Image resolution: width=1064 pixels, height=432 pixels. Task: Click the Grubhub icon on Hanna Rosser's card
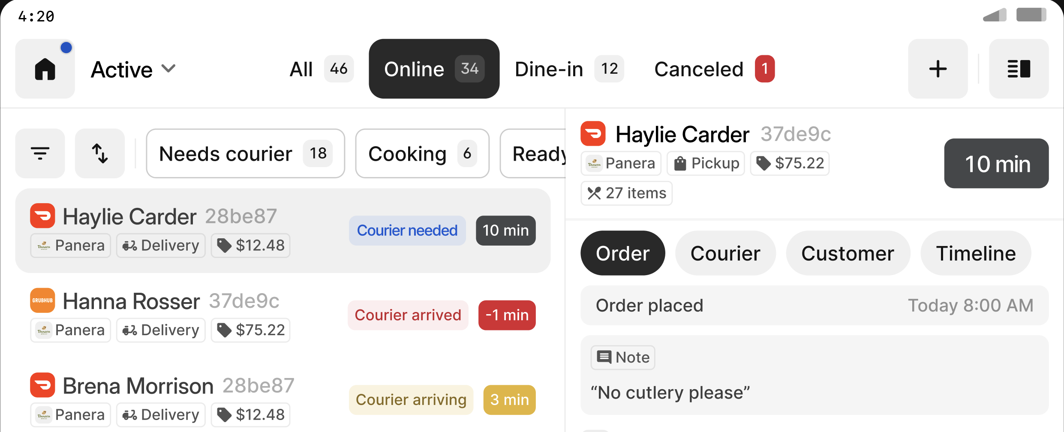[42, 300]
